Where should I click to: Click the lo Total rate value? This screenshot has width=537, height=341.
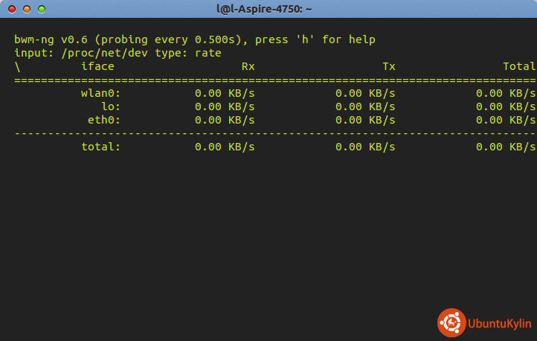[x=506, y=106]
